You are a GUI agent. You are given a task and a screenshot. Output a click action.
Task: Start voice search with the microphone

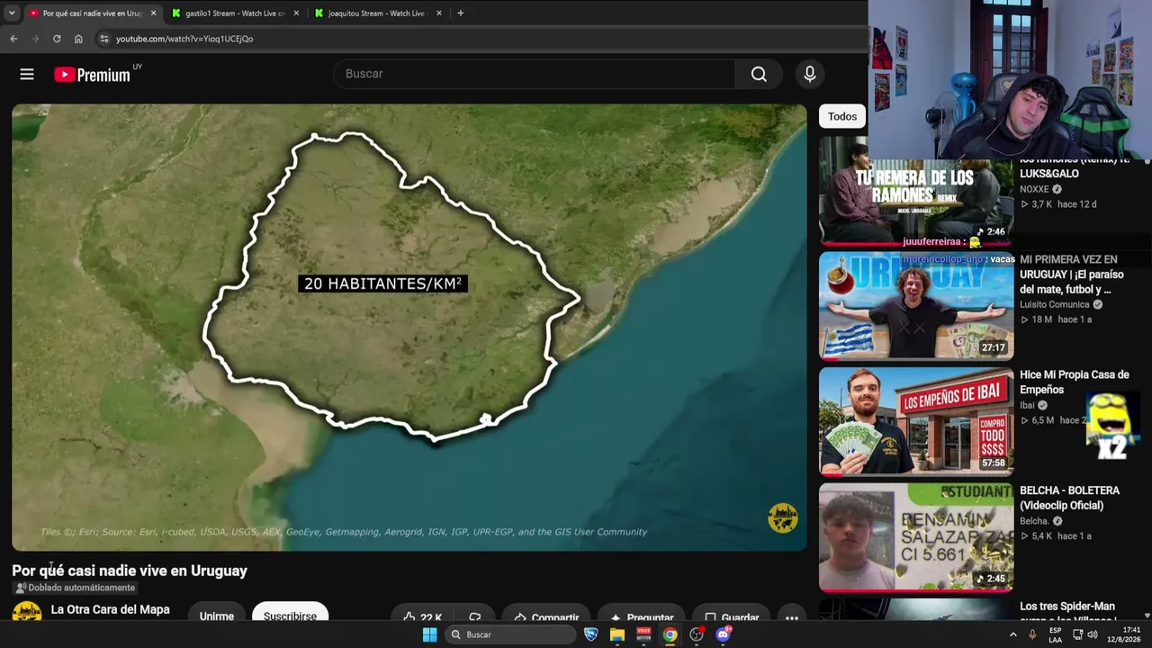[x=810, y=75]
